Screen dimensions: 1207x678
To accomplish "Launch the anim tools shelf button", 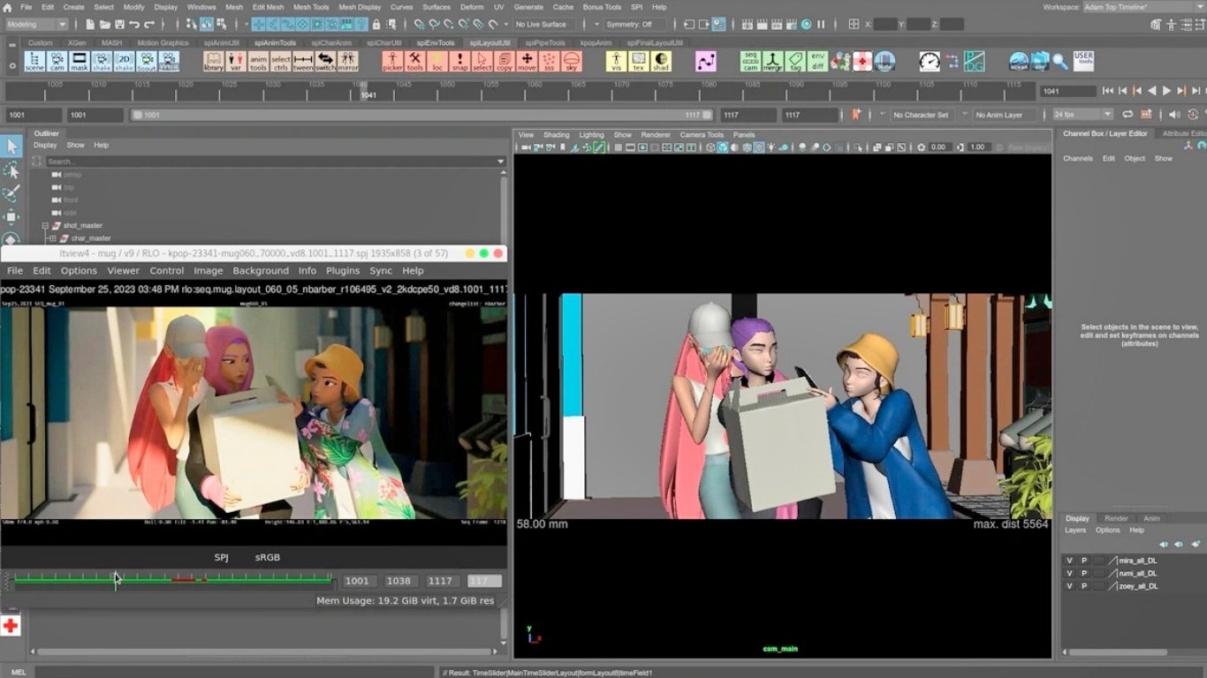I will [258, 62].
